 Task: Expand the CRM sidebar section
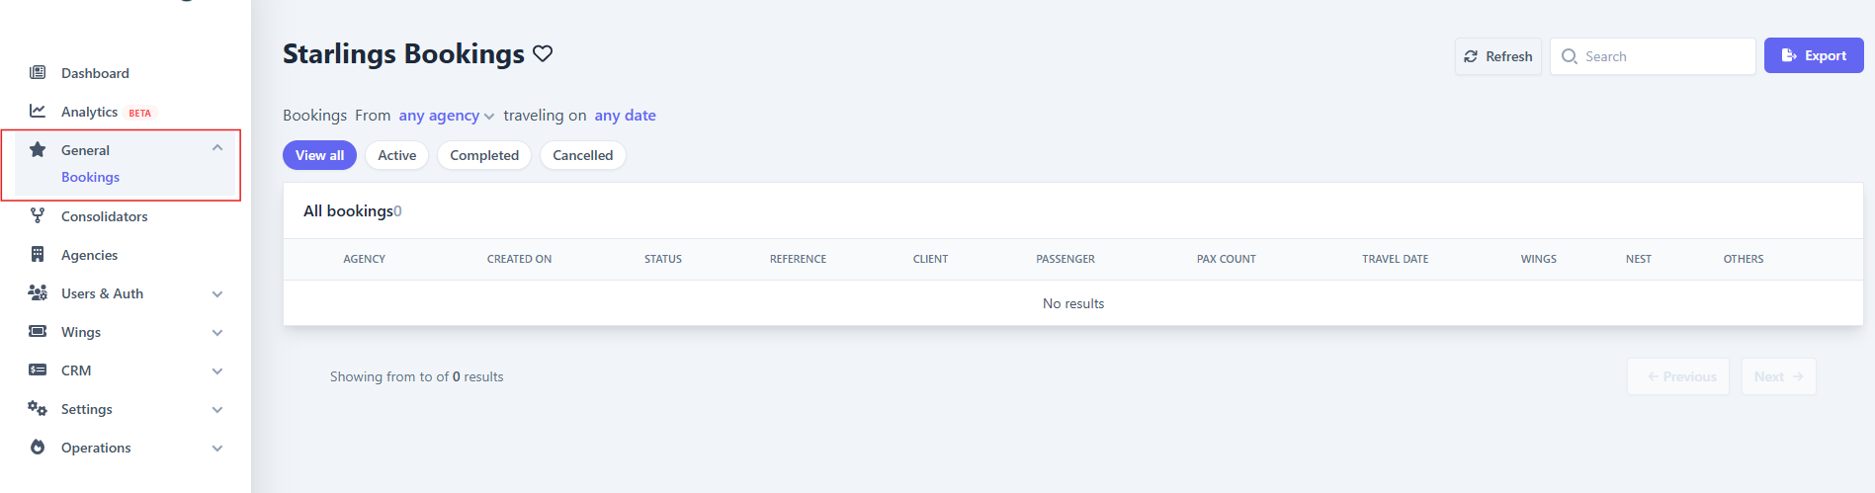(x=217, y=371)
